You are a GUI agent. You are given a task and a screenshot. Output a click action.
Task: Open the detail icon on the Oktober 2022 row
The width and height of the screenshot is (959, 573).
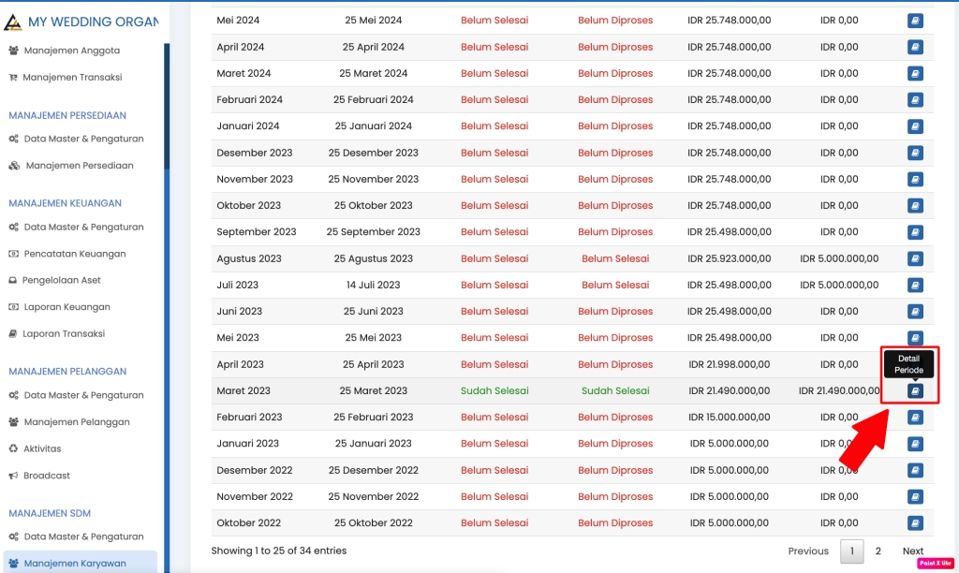point(915,522)
